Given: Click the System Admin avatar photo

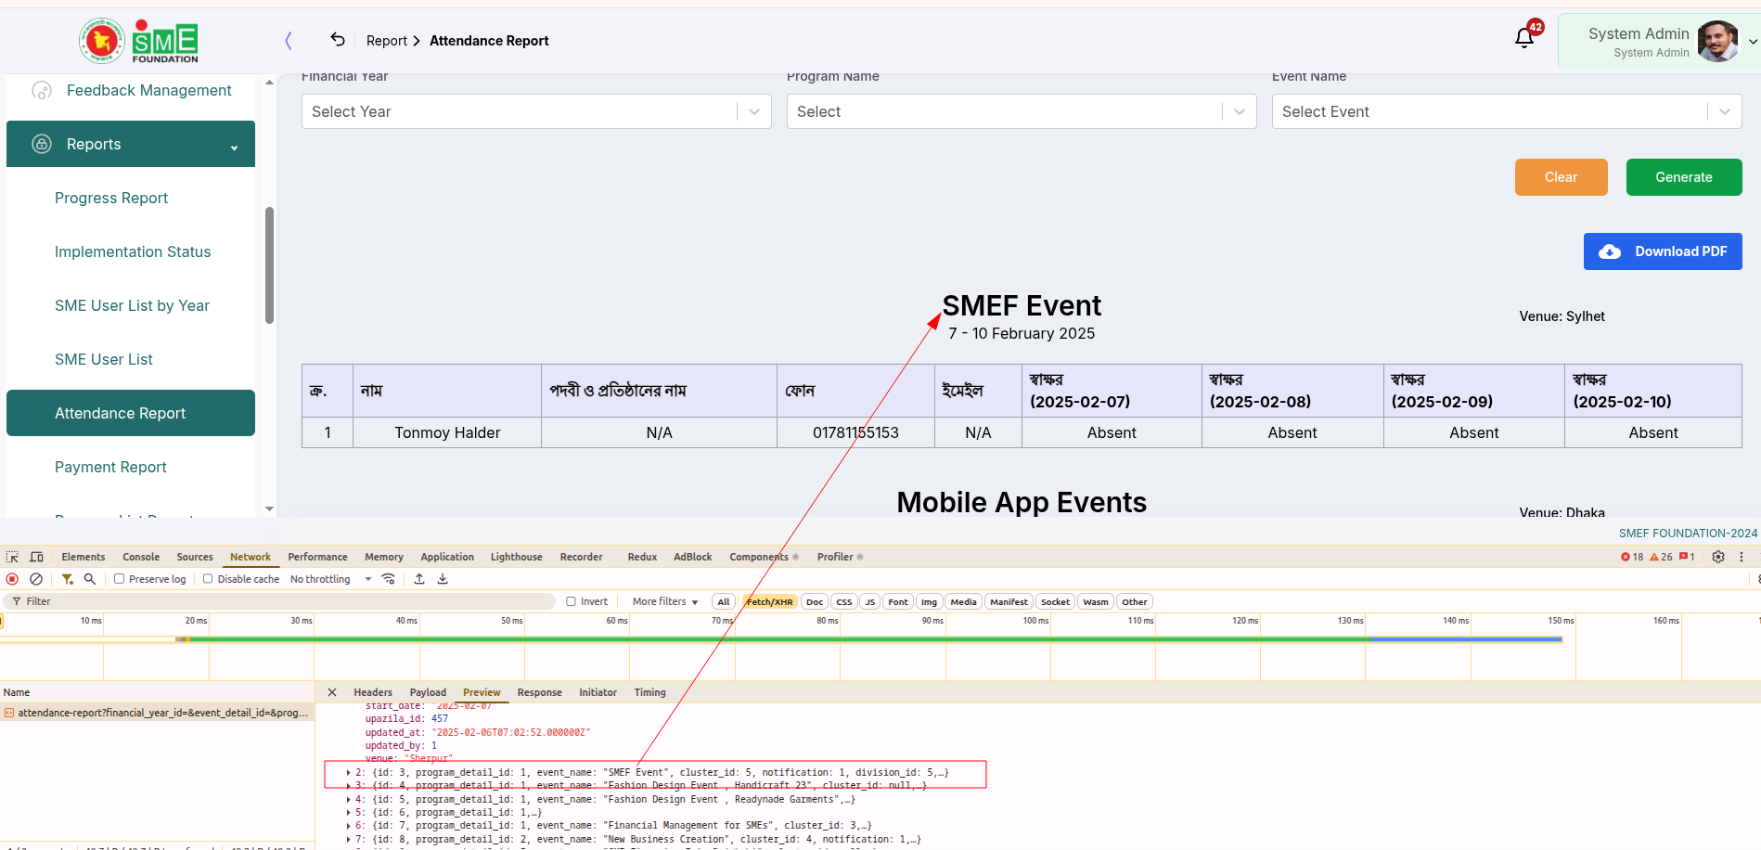Looking at the screenshot, I should coord(1717,41).
